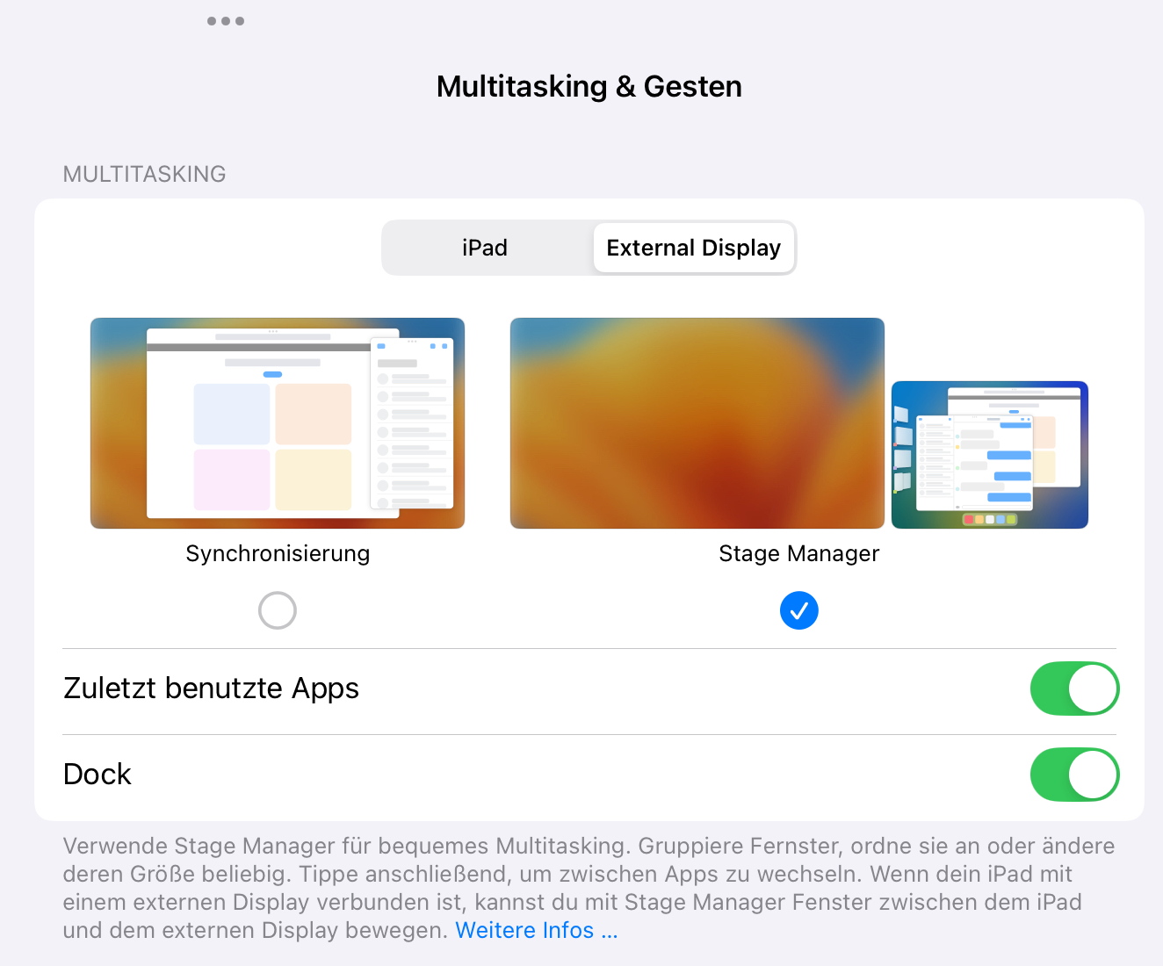Open the three-dot multitasking menu
Image resolution: width=1163 pixels, height=966 pixels.
pyautogui.click(x=226, y=21)
